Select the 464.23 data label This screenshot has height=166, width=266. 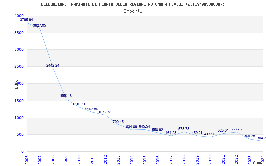(x=171, y=133)
